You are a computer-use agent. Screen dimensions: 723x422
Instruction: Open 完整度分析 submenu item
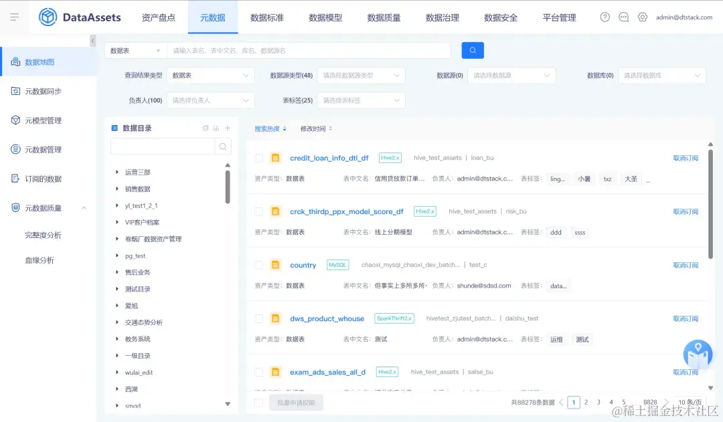(43, 235)
